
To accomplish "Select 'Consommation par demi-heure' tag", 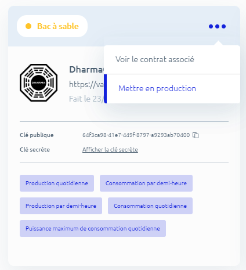I will coord(146,183).
